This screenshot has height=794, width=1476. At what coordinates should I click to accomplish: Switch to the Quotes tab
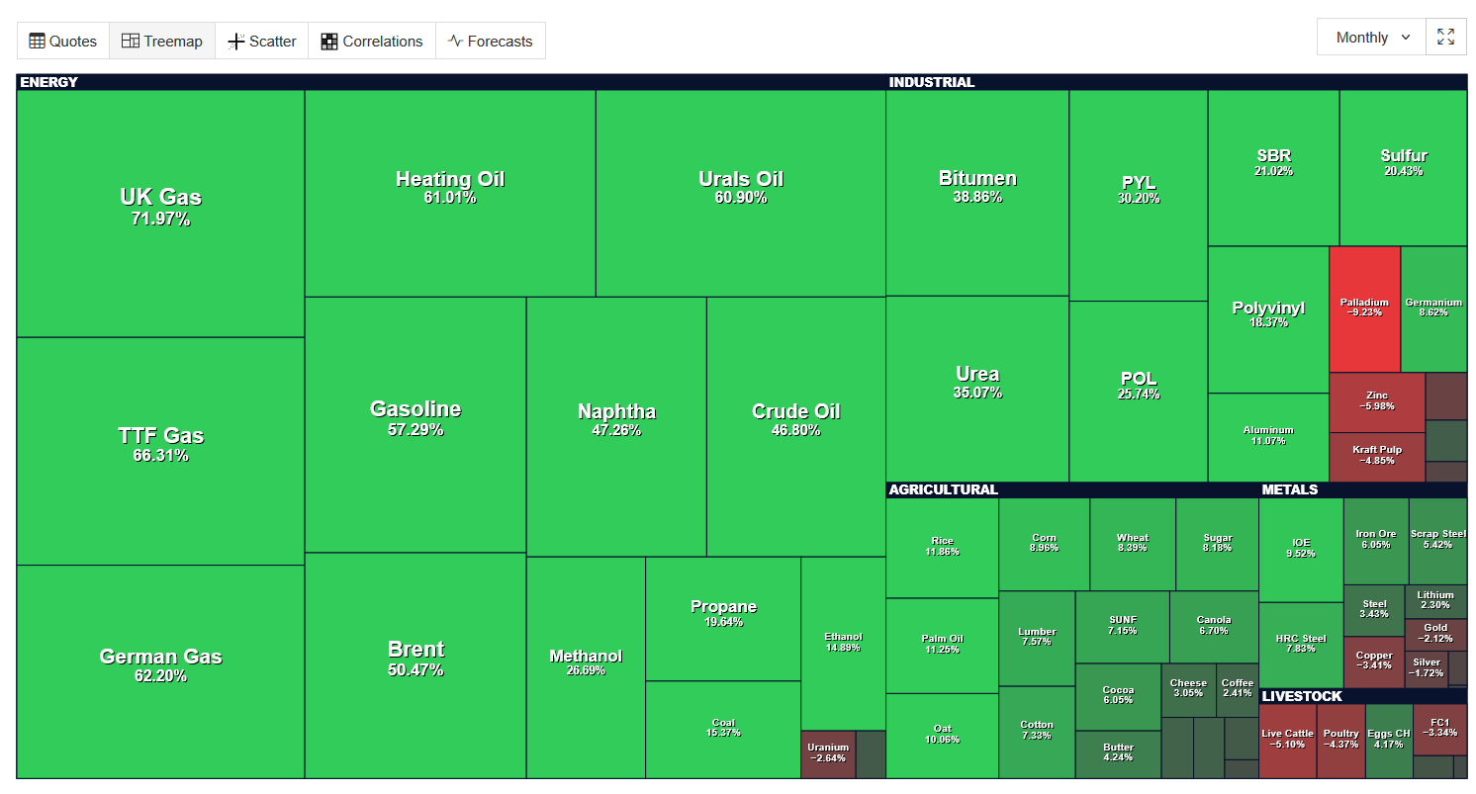point(63,41)
